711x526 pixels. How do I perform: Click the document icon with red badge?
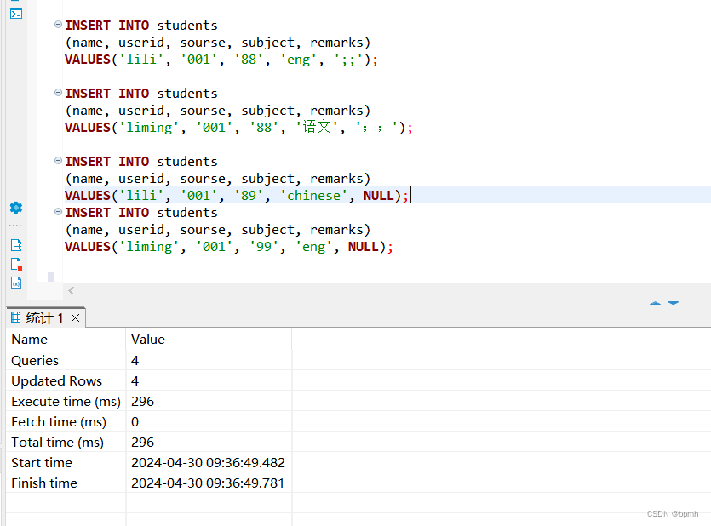15,263
